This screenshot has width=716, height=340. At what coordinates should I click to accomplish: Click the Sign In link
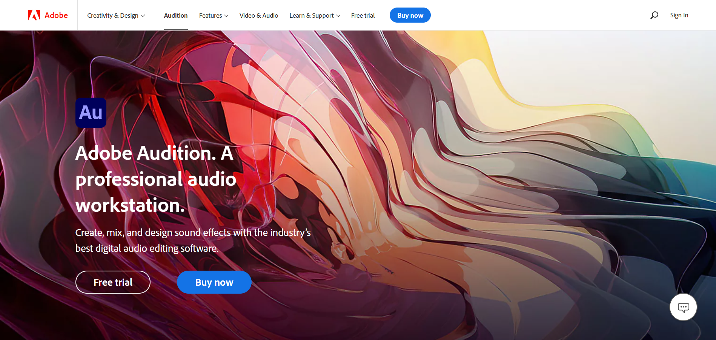(x=679, y=15)
